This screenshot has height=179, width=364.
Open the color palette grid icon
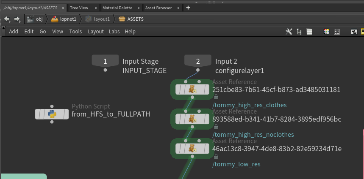tap(326, 32)
